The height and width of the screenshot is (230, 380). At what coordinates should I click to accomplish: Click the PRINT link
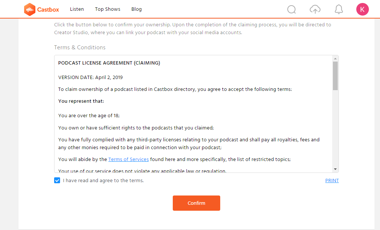point(332,181)
